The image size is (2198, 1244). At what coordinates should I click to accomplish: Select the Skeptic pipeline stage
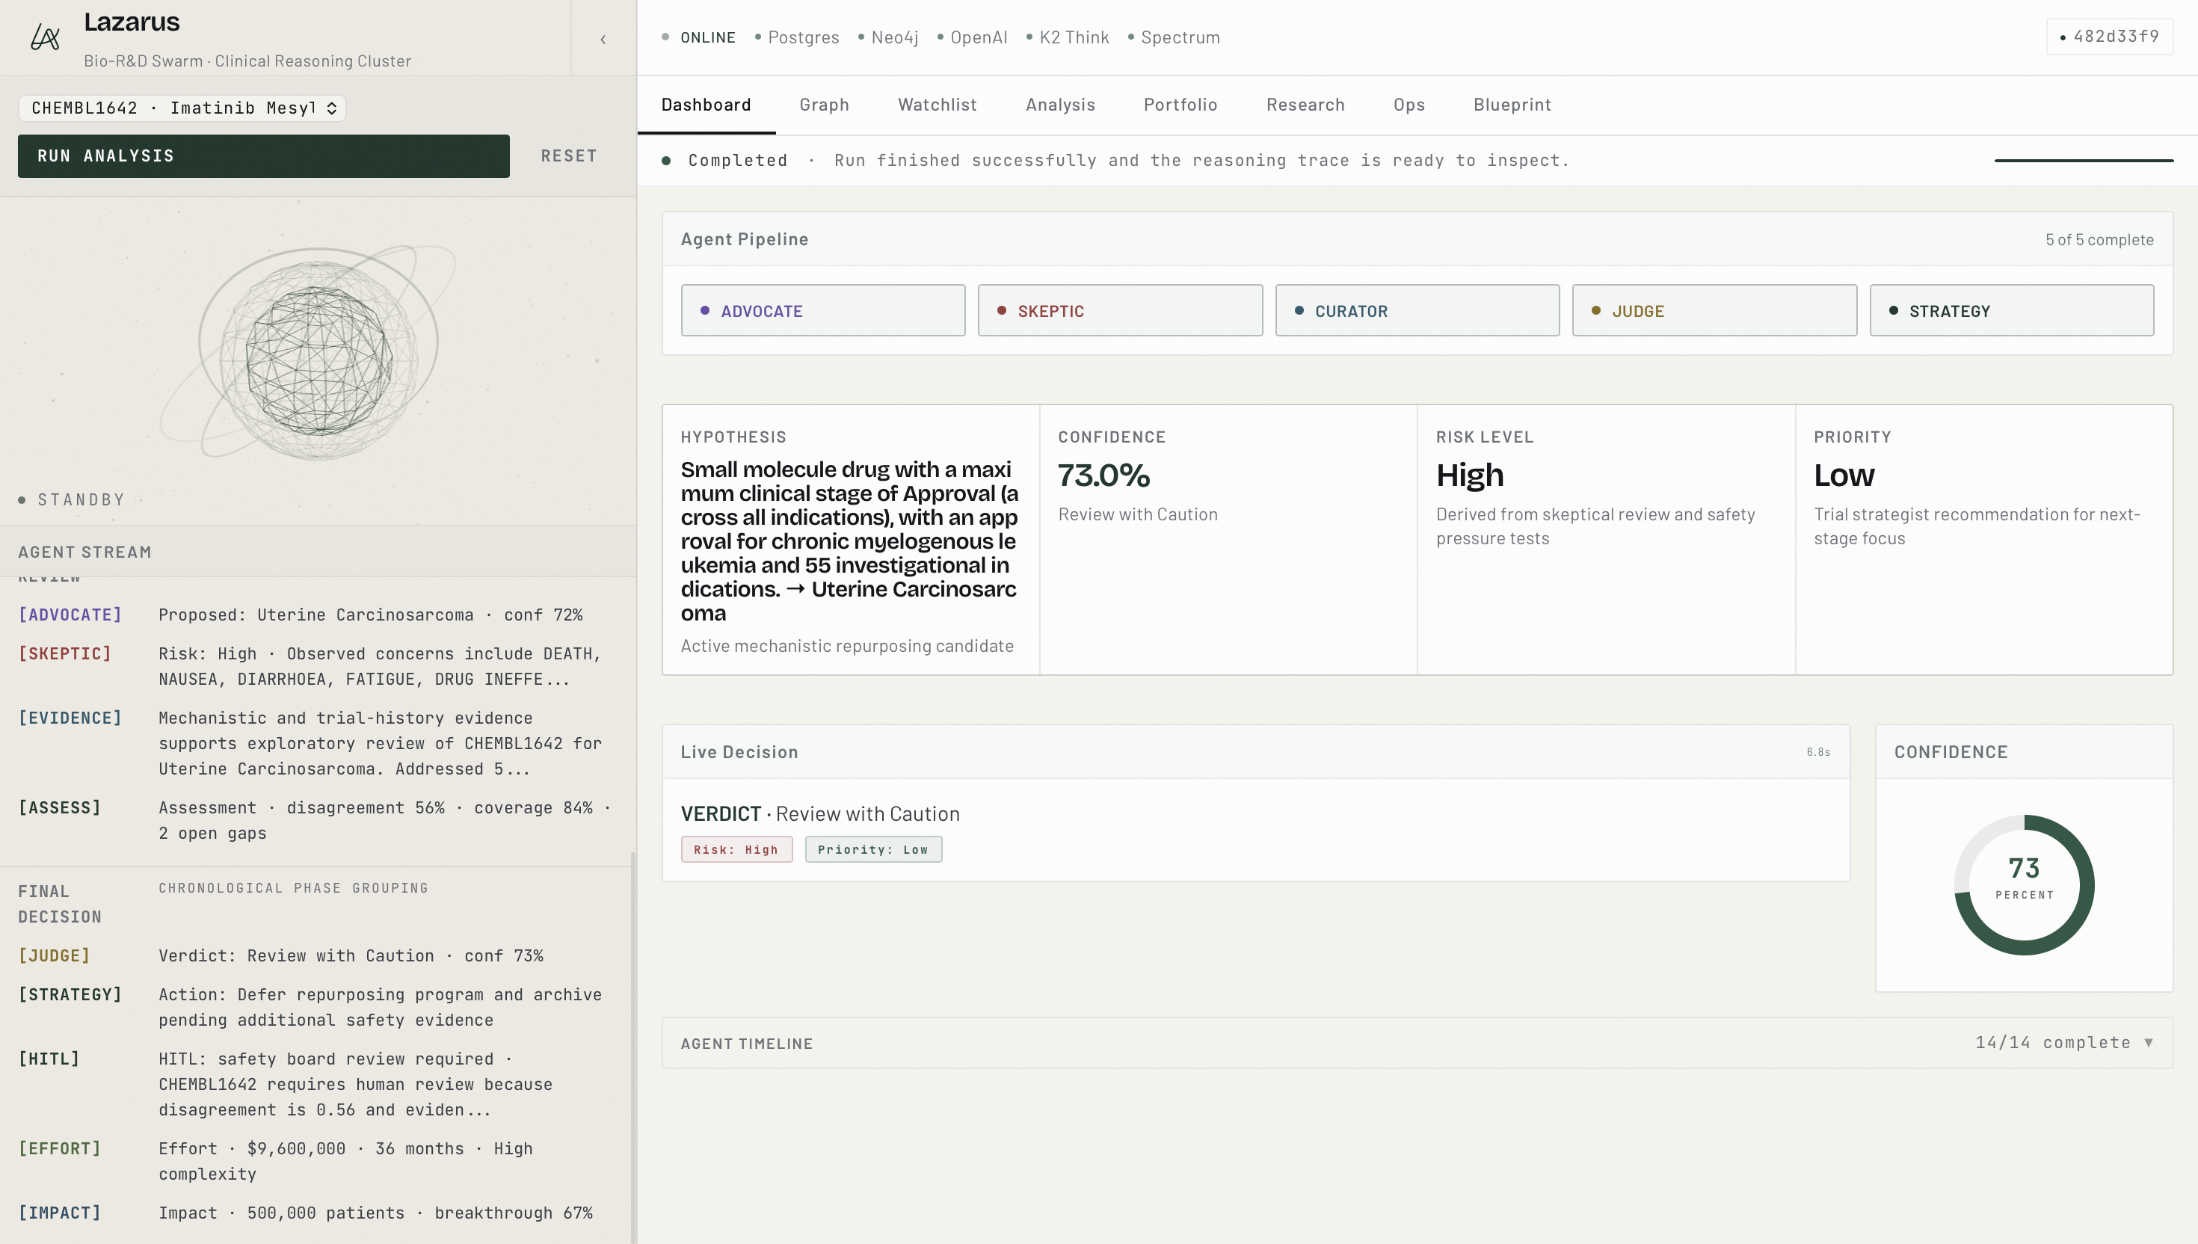(x=1119, y=311)
